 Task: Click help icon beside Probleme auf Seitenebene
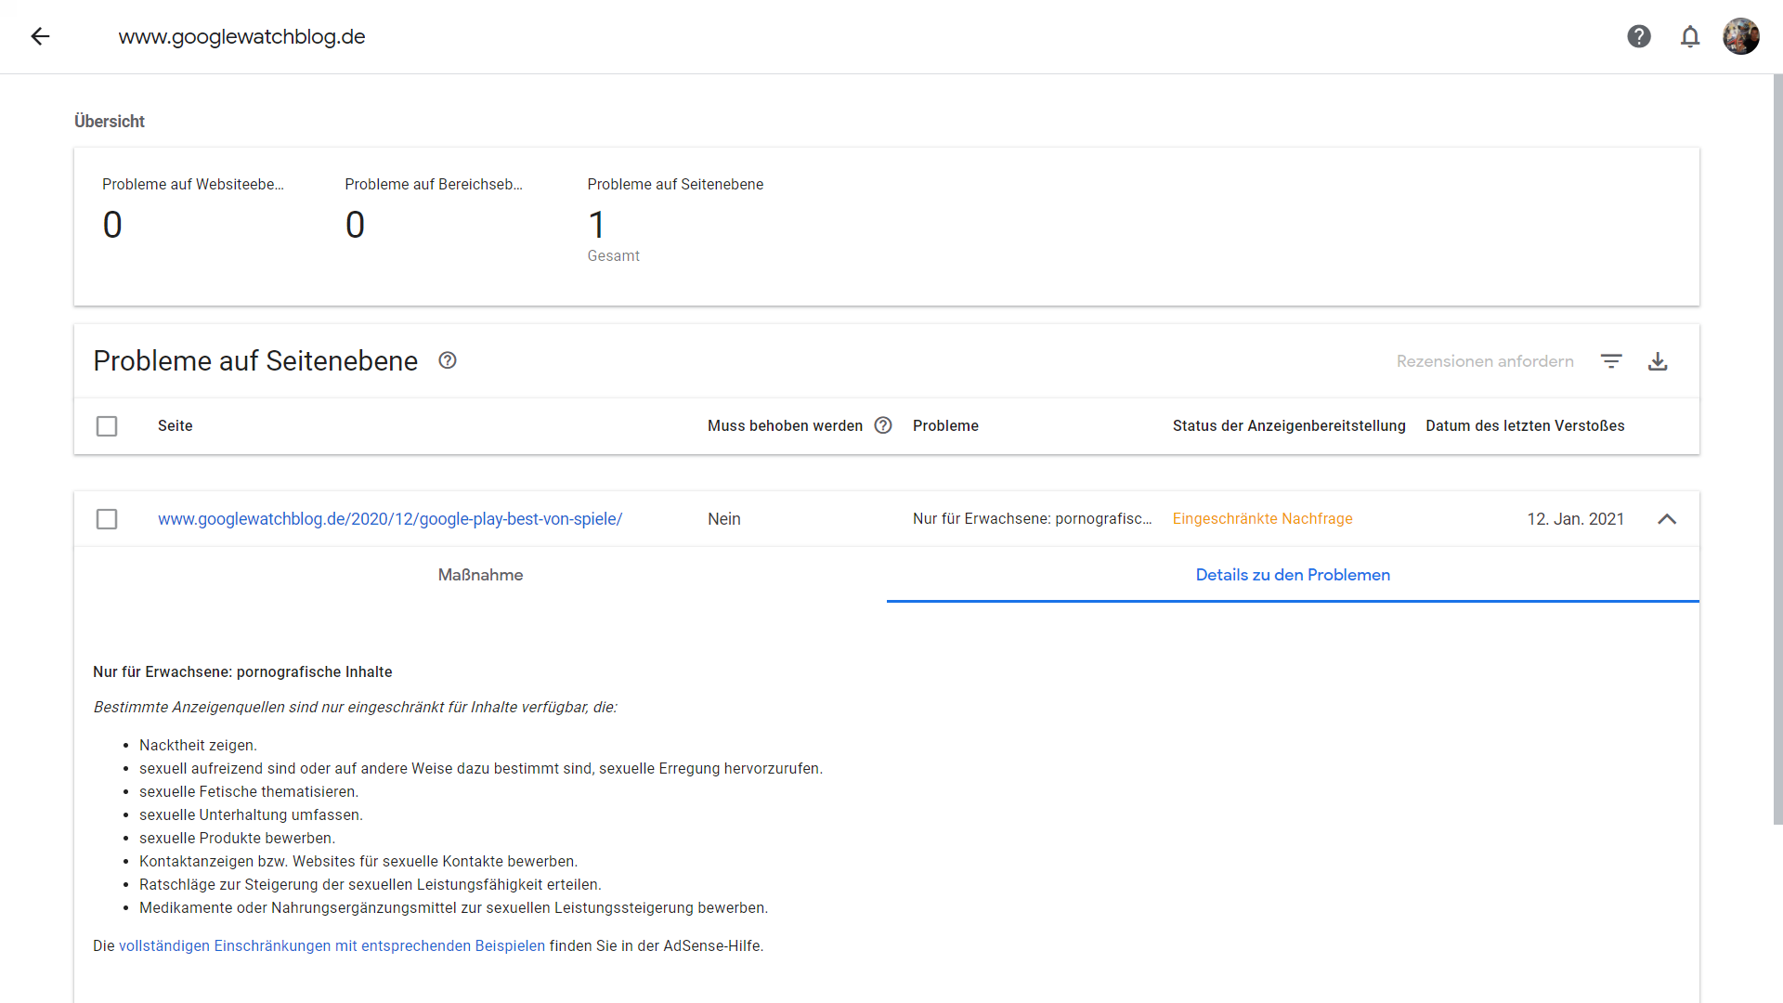coord(448,360)
